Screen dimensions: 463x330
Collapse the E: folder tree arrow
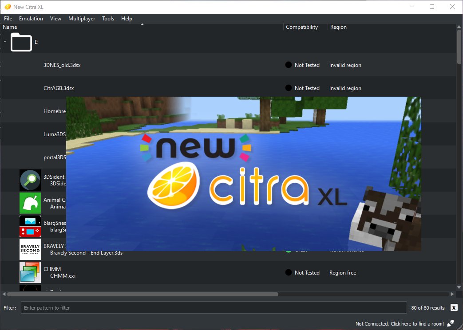(5, 42)
